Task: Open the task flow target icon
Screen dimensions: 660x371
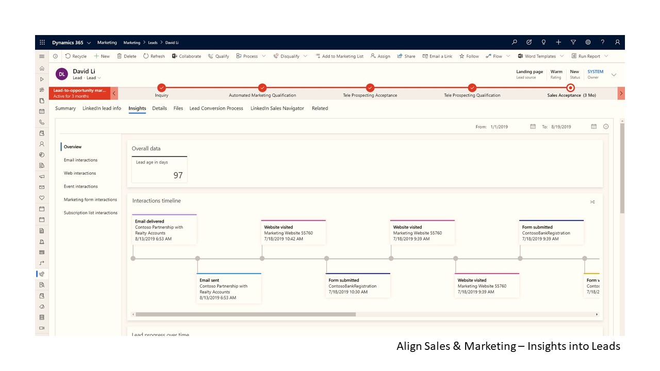Action: coord(529,42)
